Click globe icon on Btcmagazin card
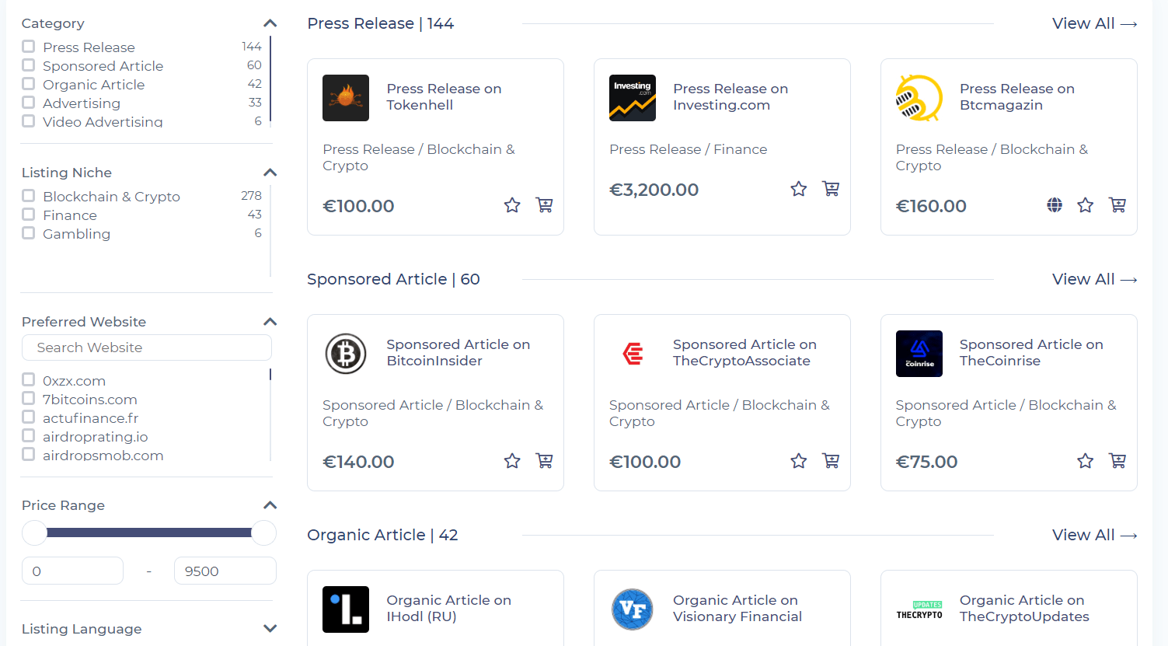The width and height of the screenshot is (1168, 646). point(1055,205)
